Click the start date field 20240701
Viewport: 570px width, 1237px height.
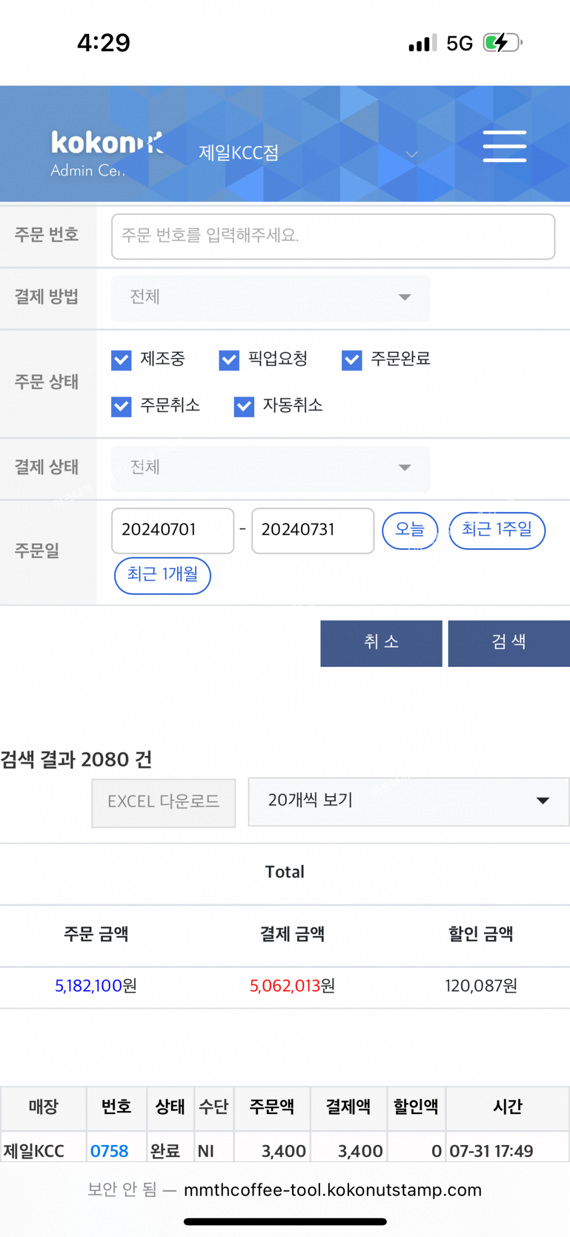[173, 531]
